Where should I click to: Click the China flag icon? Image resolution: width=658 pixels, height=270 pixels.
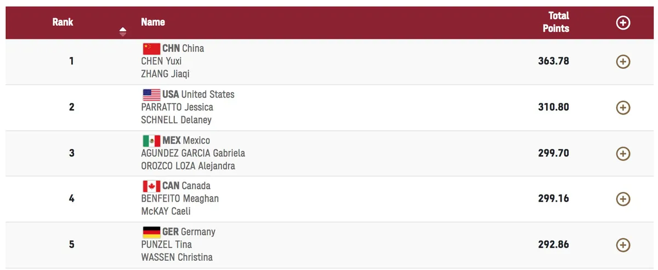pos(151,48)
